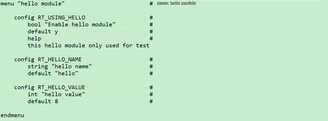The image size is (328, 121).
Task: Click the 'bool' keyword
Action: pyautogui.click(x=34, y=25)
